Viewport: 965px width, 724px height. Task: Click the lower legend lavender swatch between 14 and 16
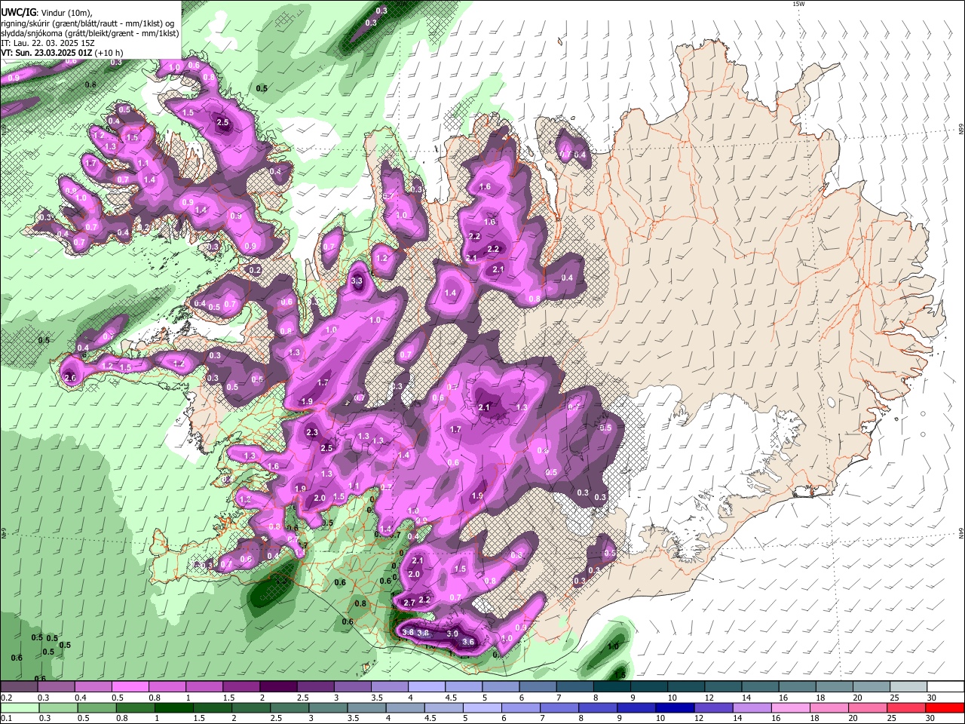pos(753,707)
